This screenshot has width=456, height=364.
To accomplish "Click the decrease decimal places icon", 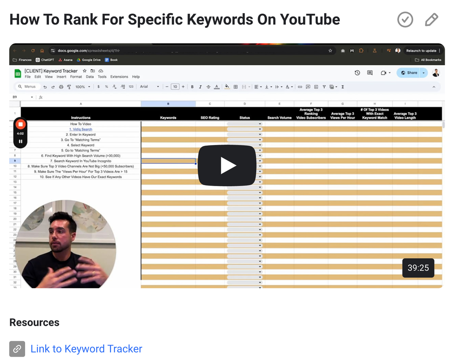I will tap(114, 87).
